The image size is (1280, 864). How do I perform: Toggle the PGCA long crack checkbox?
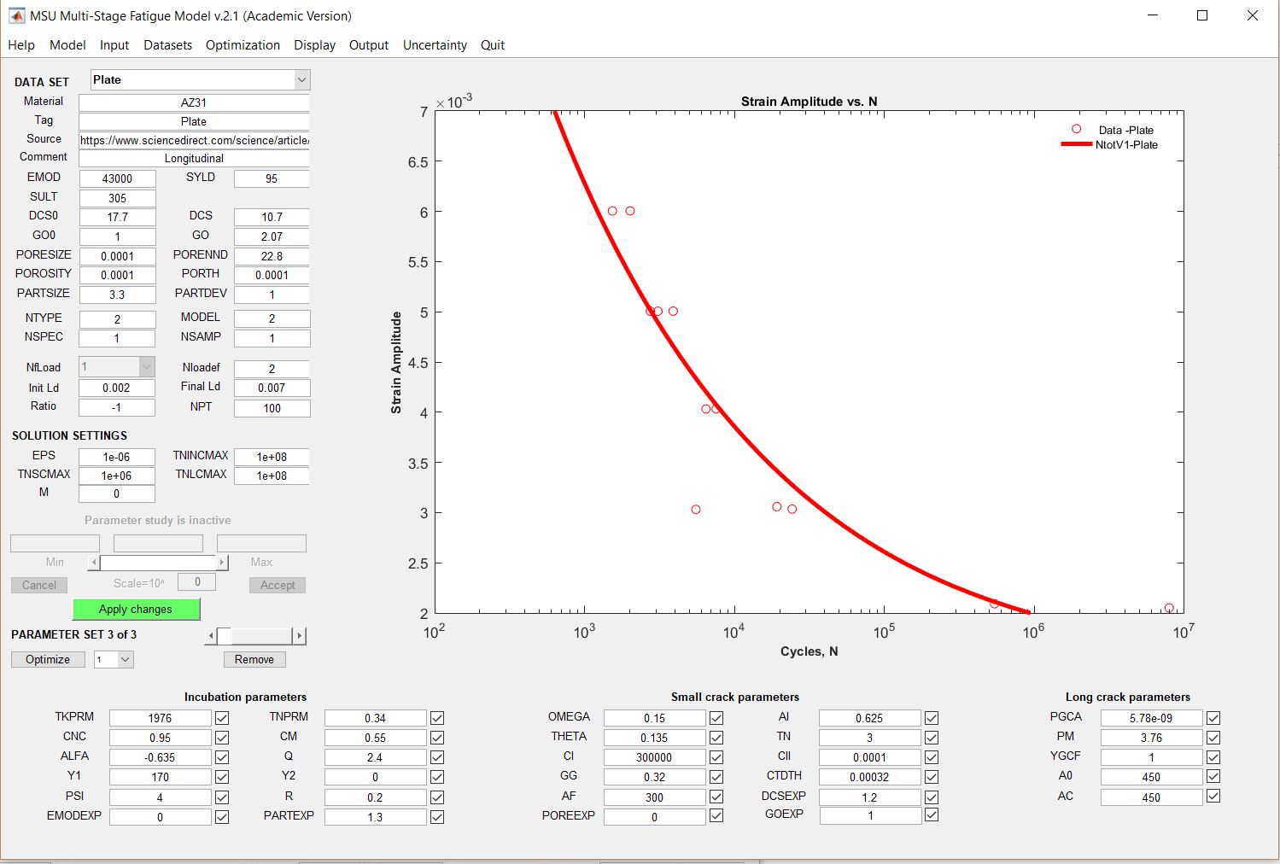tap(1213, 718)
